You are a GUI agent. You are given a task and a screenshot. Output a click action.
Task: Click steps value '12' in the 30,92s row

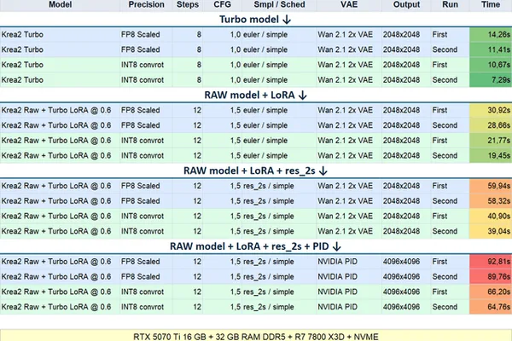pyautogui.click(x=197, y=110)
